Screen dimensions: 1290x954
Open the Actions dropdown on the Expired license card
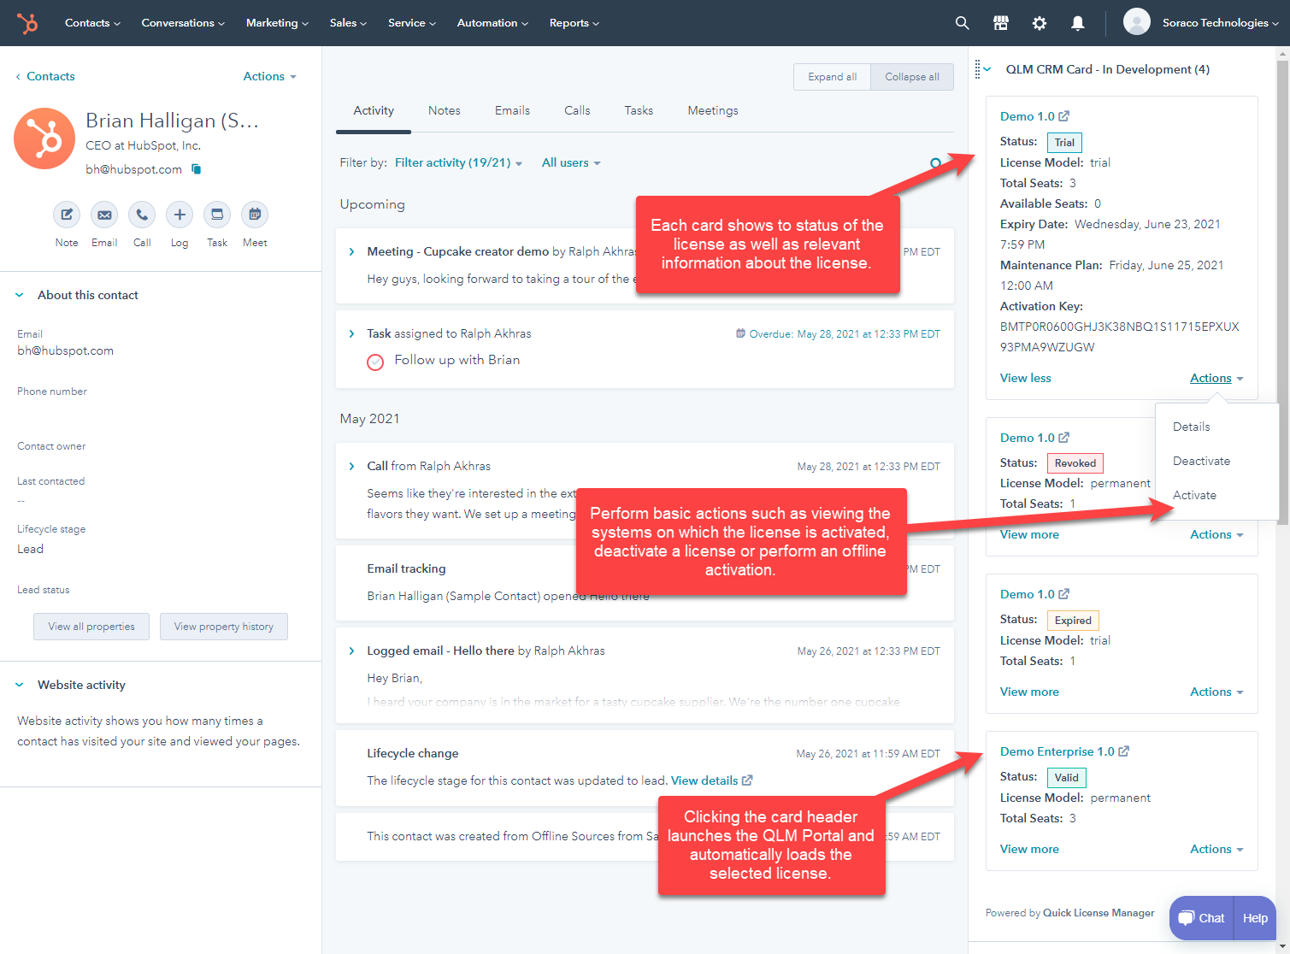1216,692
